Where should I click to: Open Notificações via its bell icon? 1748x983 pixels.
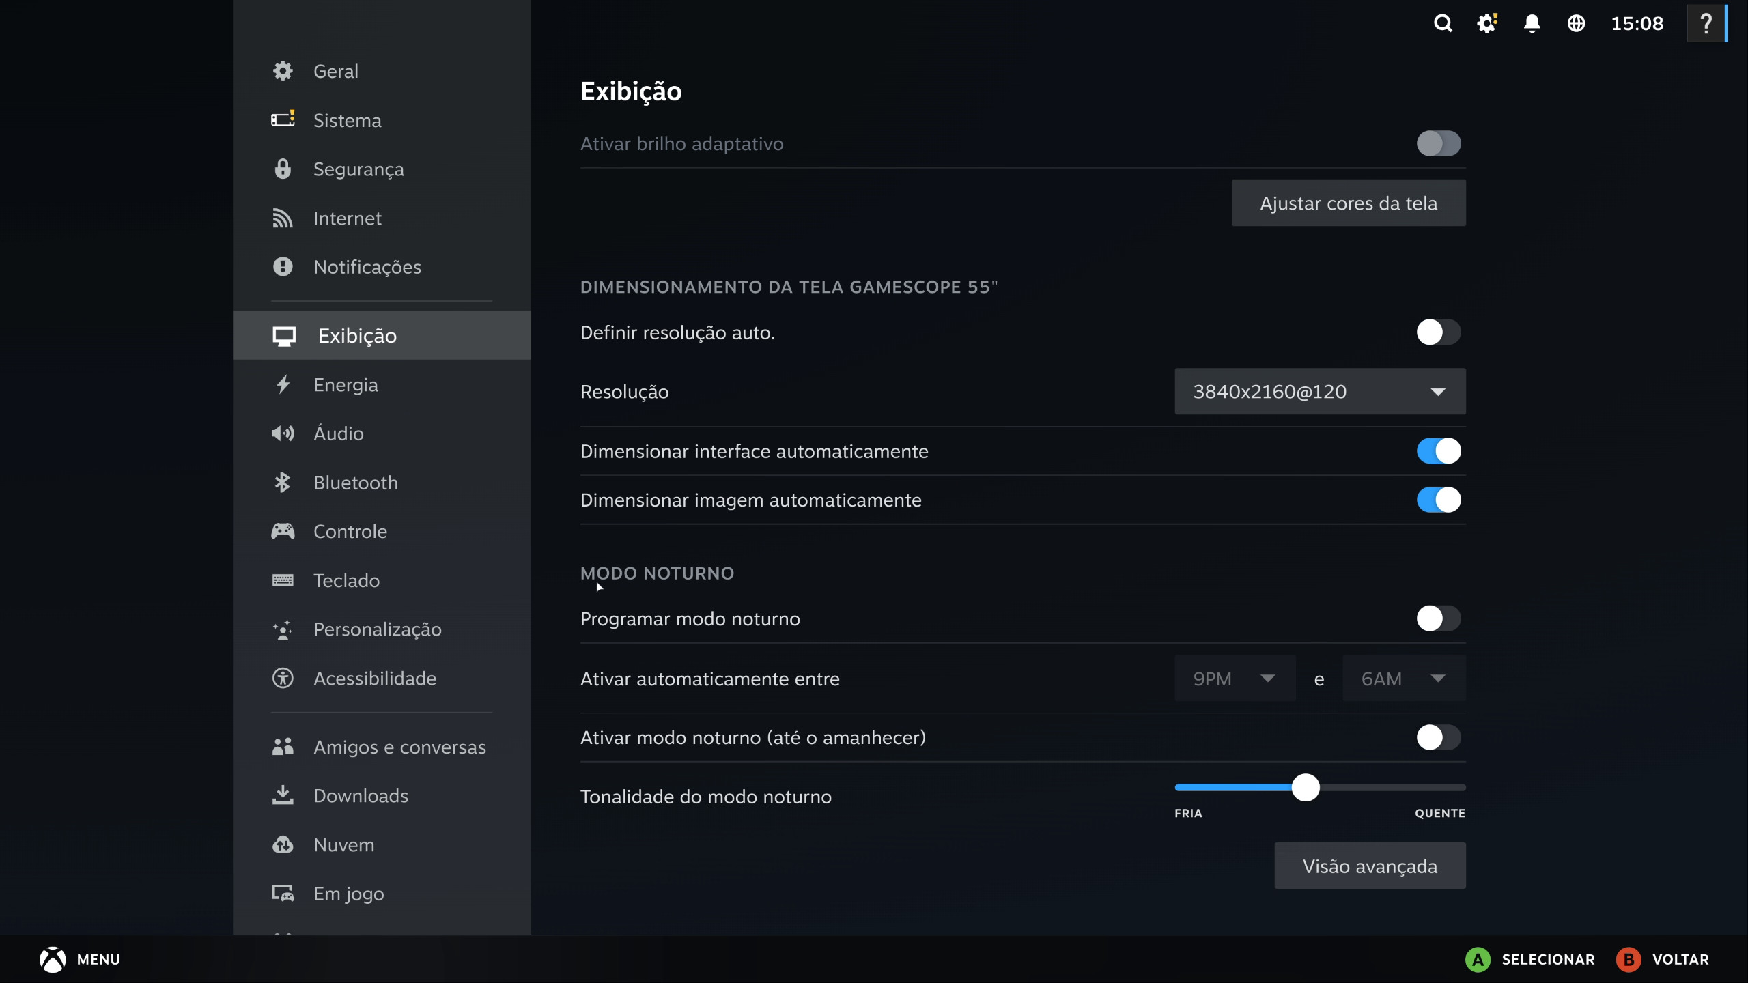point(283,267)
